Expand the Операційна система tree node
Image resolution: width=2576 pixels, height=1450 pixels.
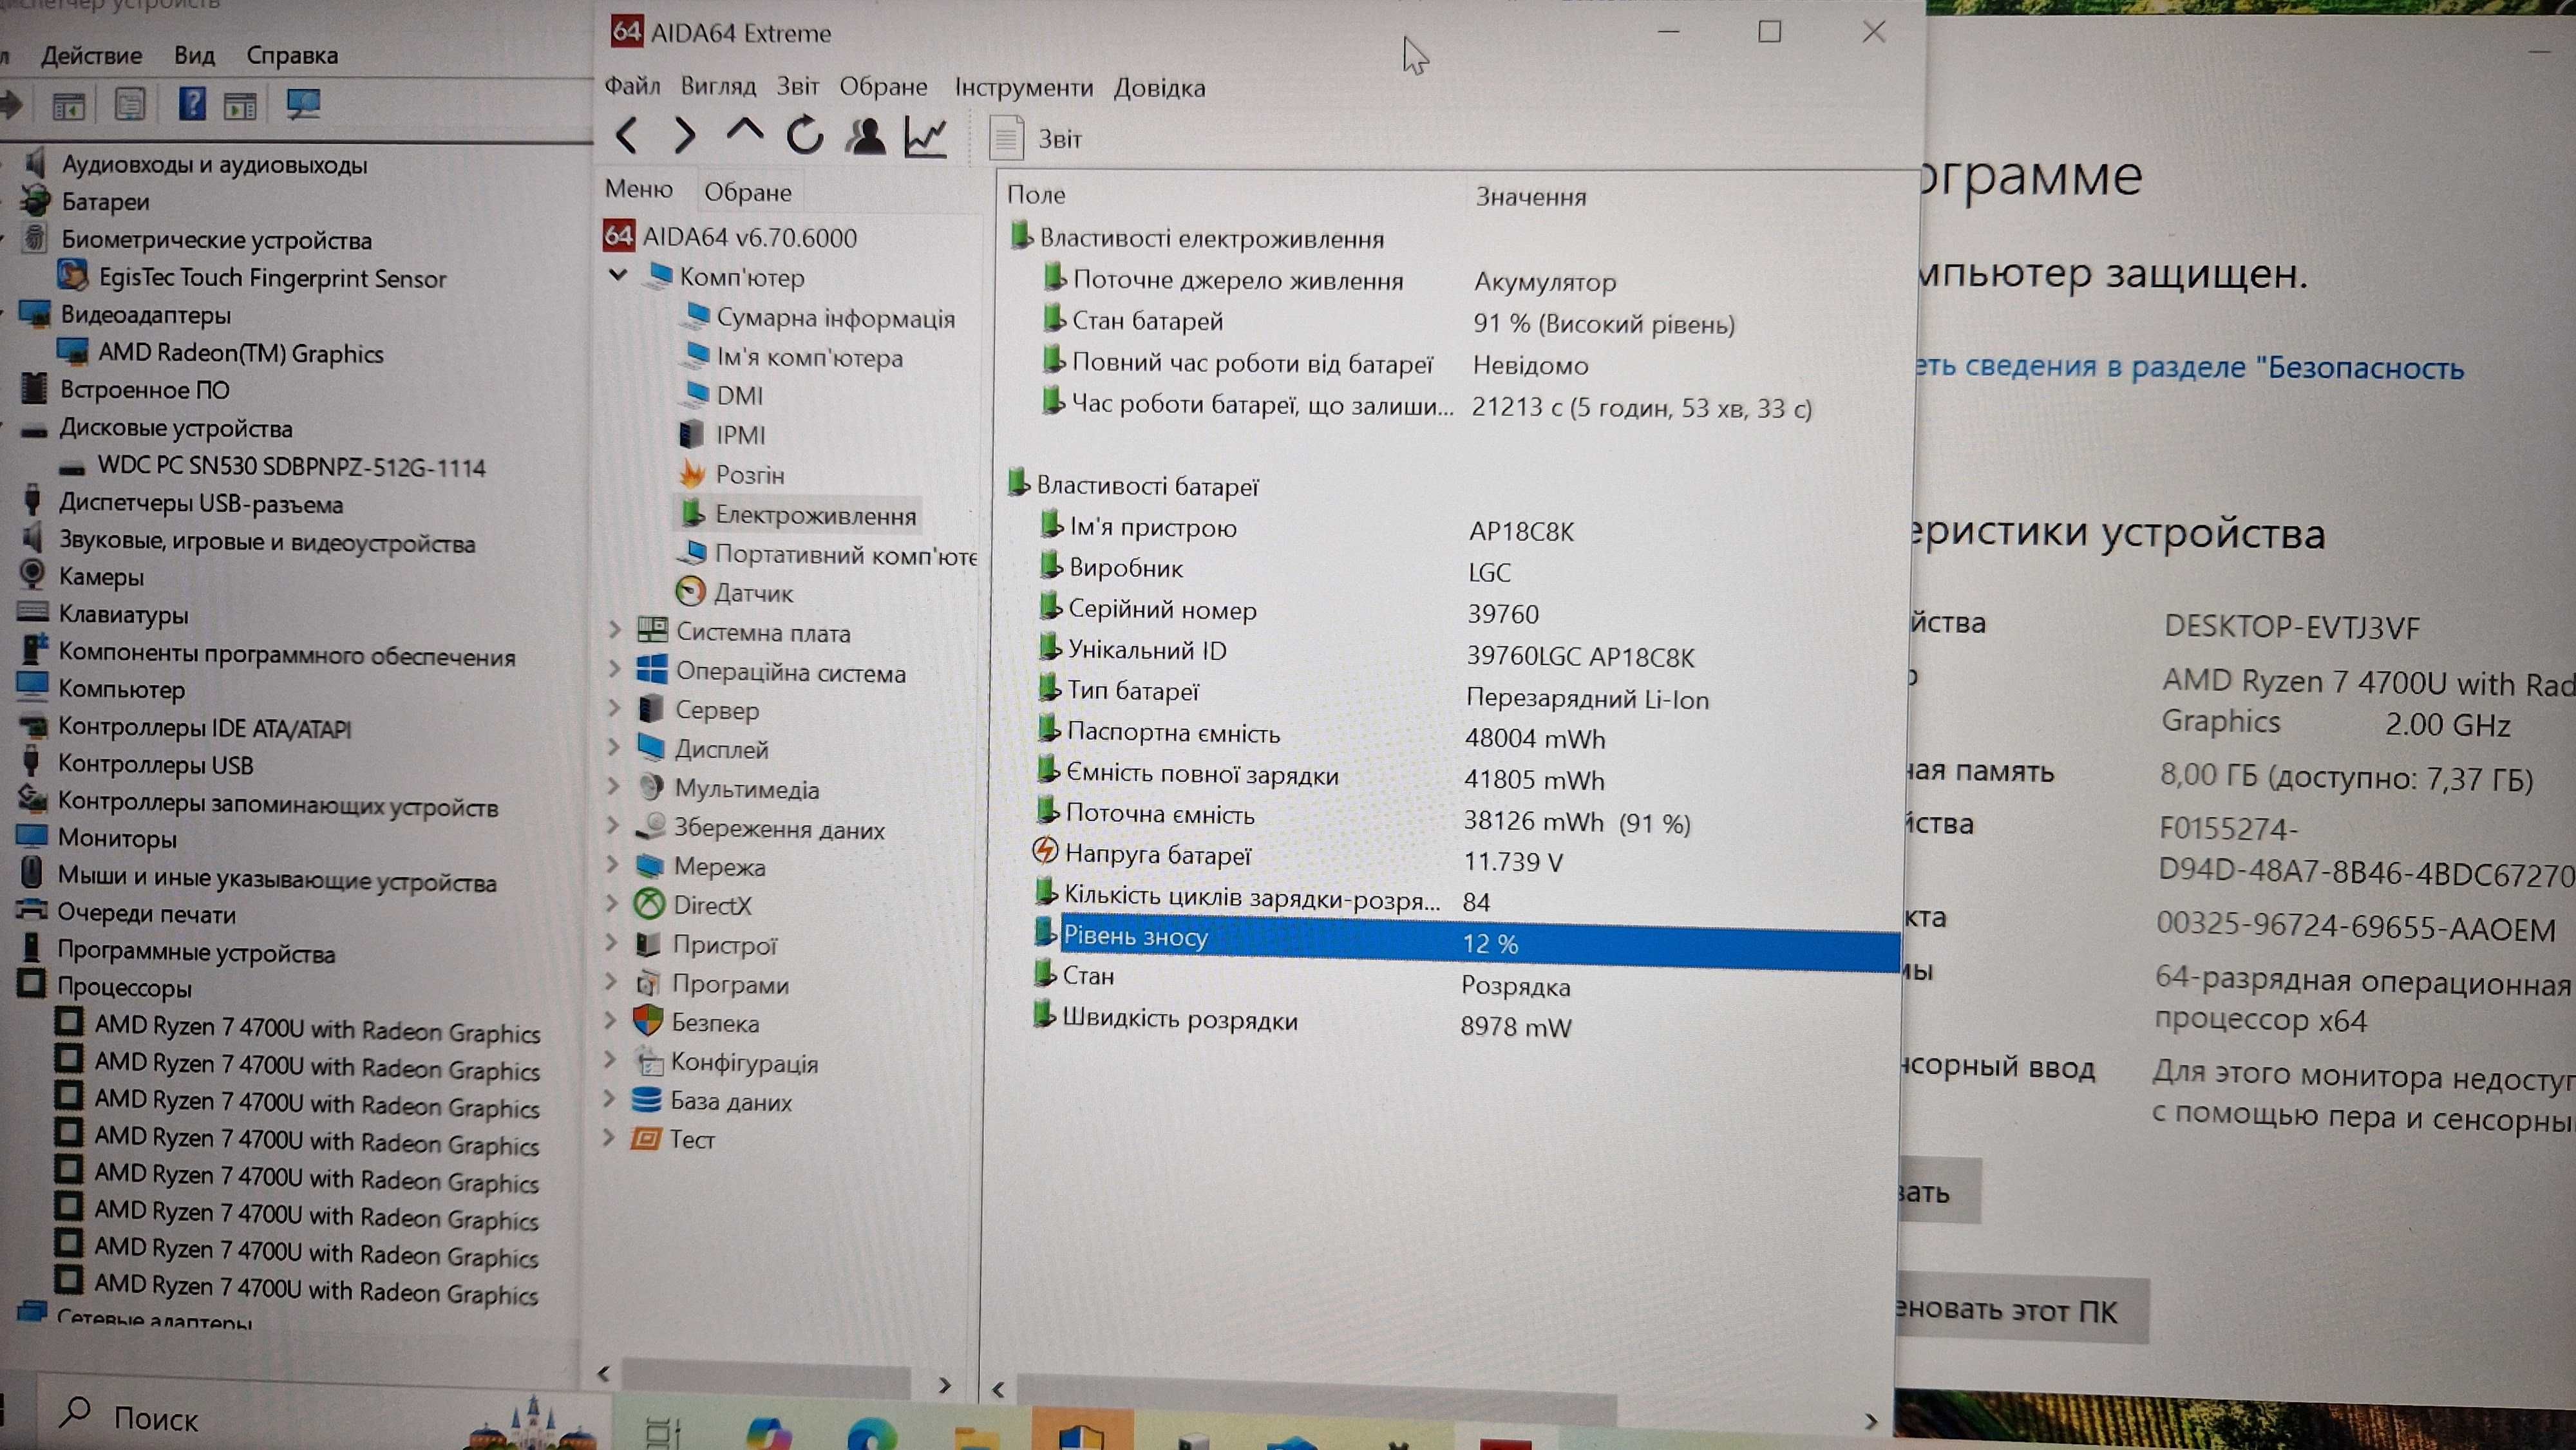614,669
